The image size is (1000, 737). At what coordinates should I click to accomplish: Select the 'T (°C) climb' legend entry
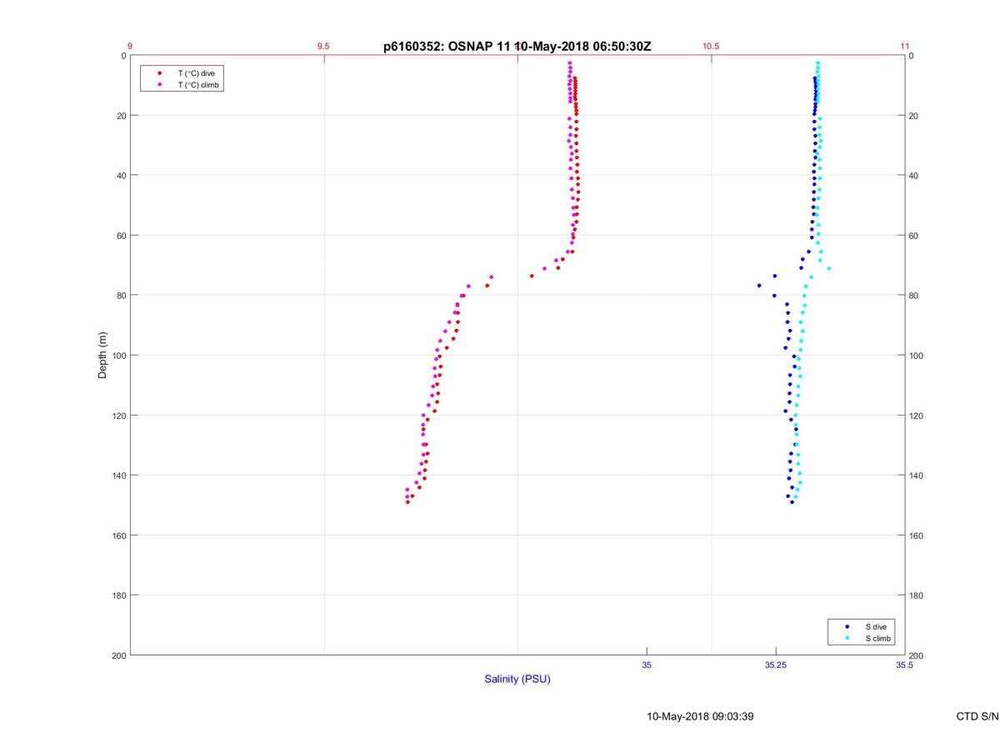point(199,85)
